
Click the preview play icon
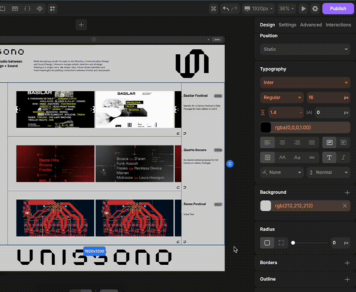(x=304, y=9)
